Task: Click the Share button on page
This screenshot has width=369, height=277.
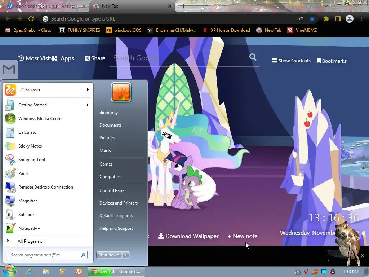Action: (95, 58)
